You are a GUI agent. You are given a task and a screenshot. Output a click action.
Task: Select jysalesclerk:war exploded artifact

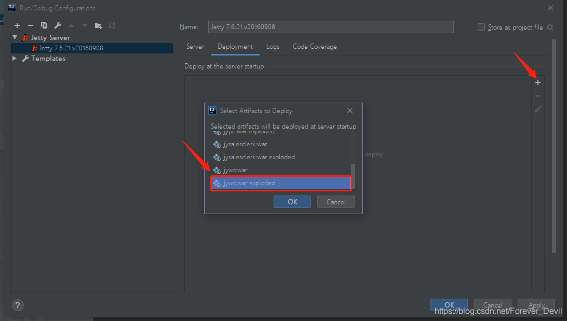(281, 157)
